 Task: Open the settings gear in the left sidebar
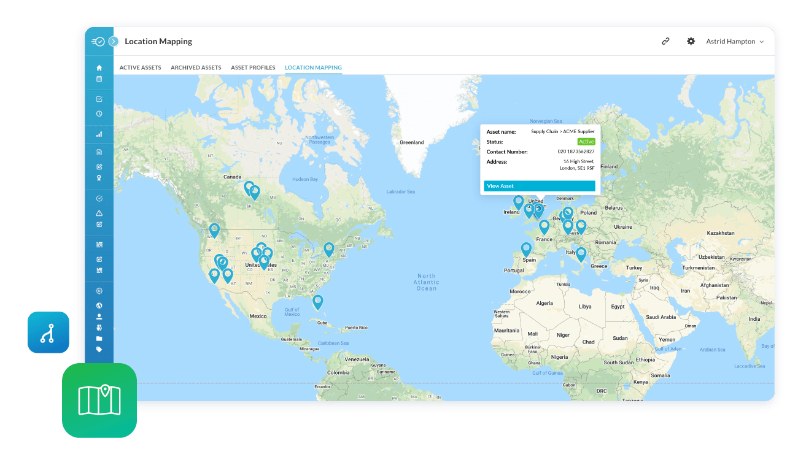pos(99,290)
